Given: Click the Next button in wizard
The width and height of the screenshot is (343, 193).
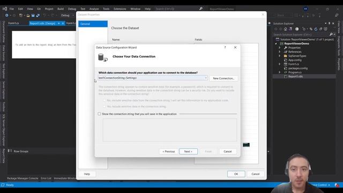Looking at the screenshot, I should click(x=188, y=151).
